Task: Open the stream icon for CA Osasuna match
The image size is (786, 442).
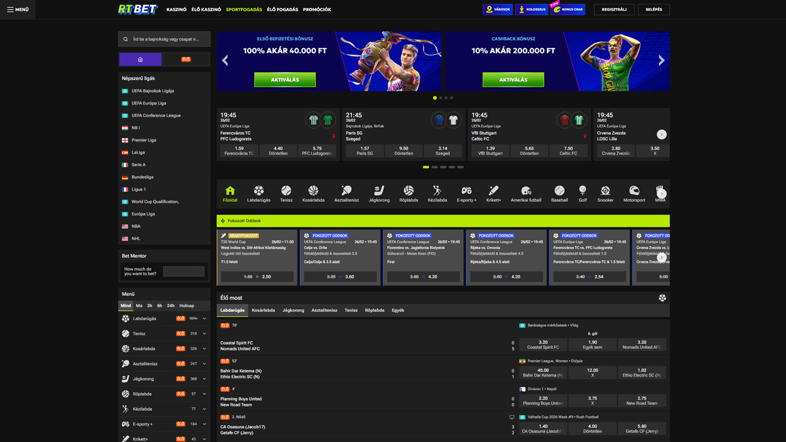Action: (x=512, y=417)
